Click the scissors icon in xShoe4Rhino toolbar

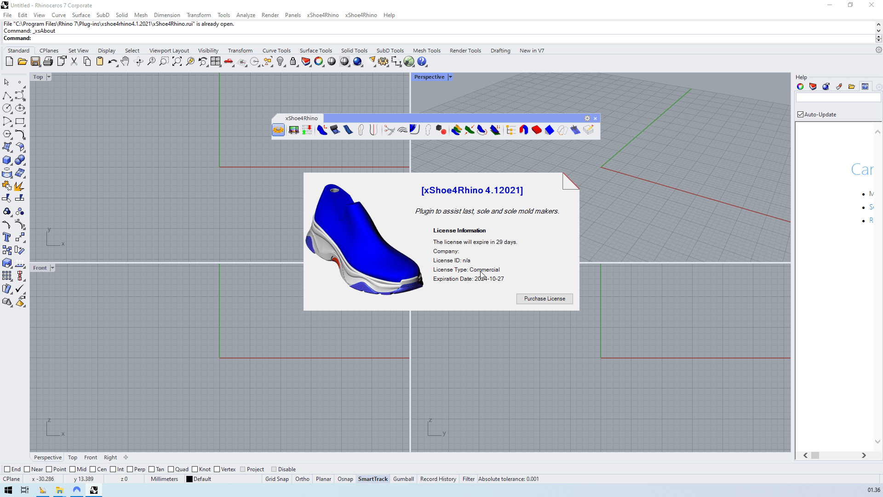coord(389,130)
